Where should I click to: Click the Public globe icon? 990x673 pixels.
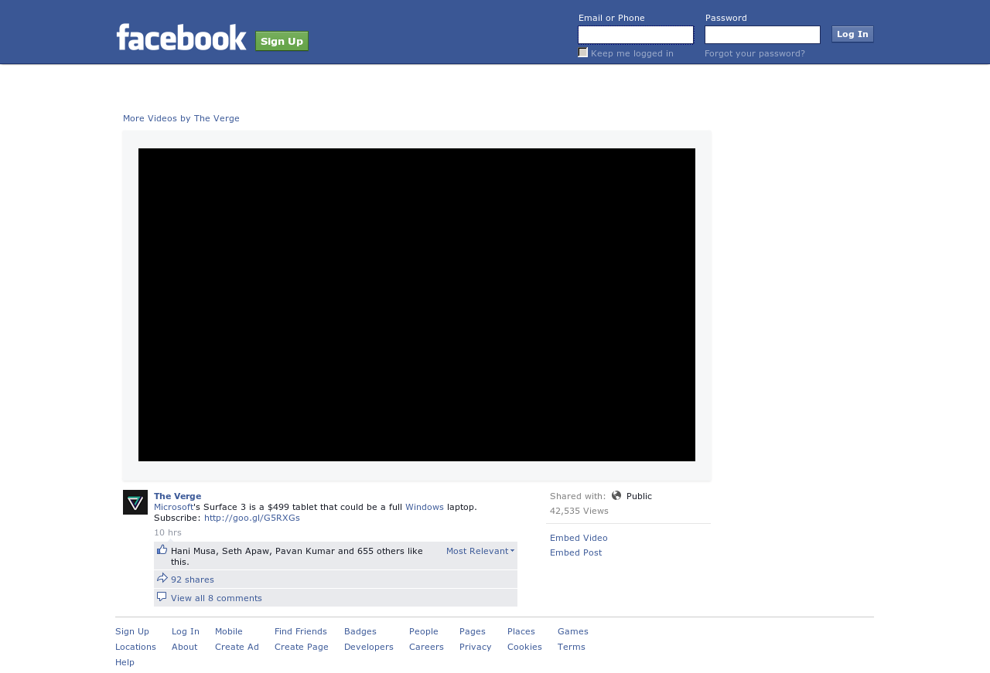point(616,495)
